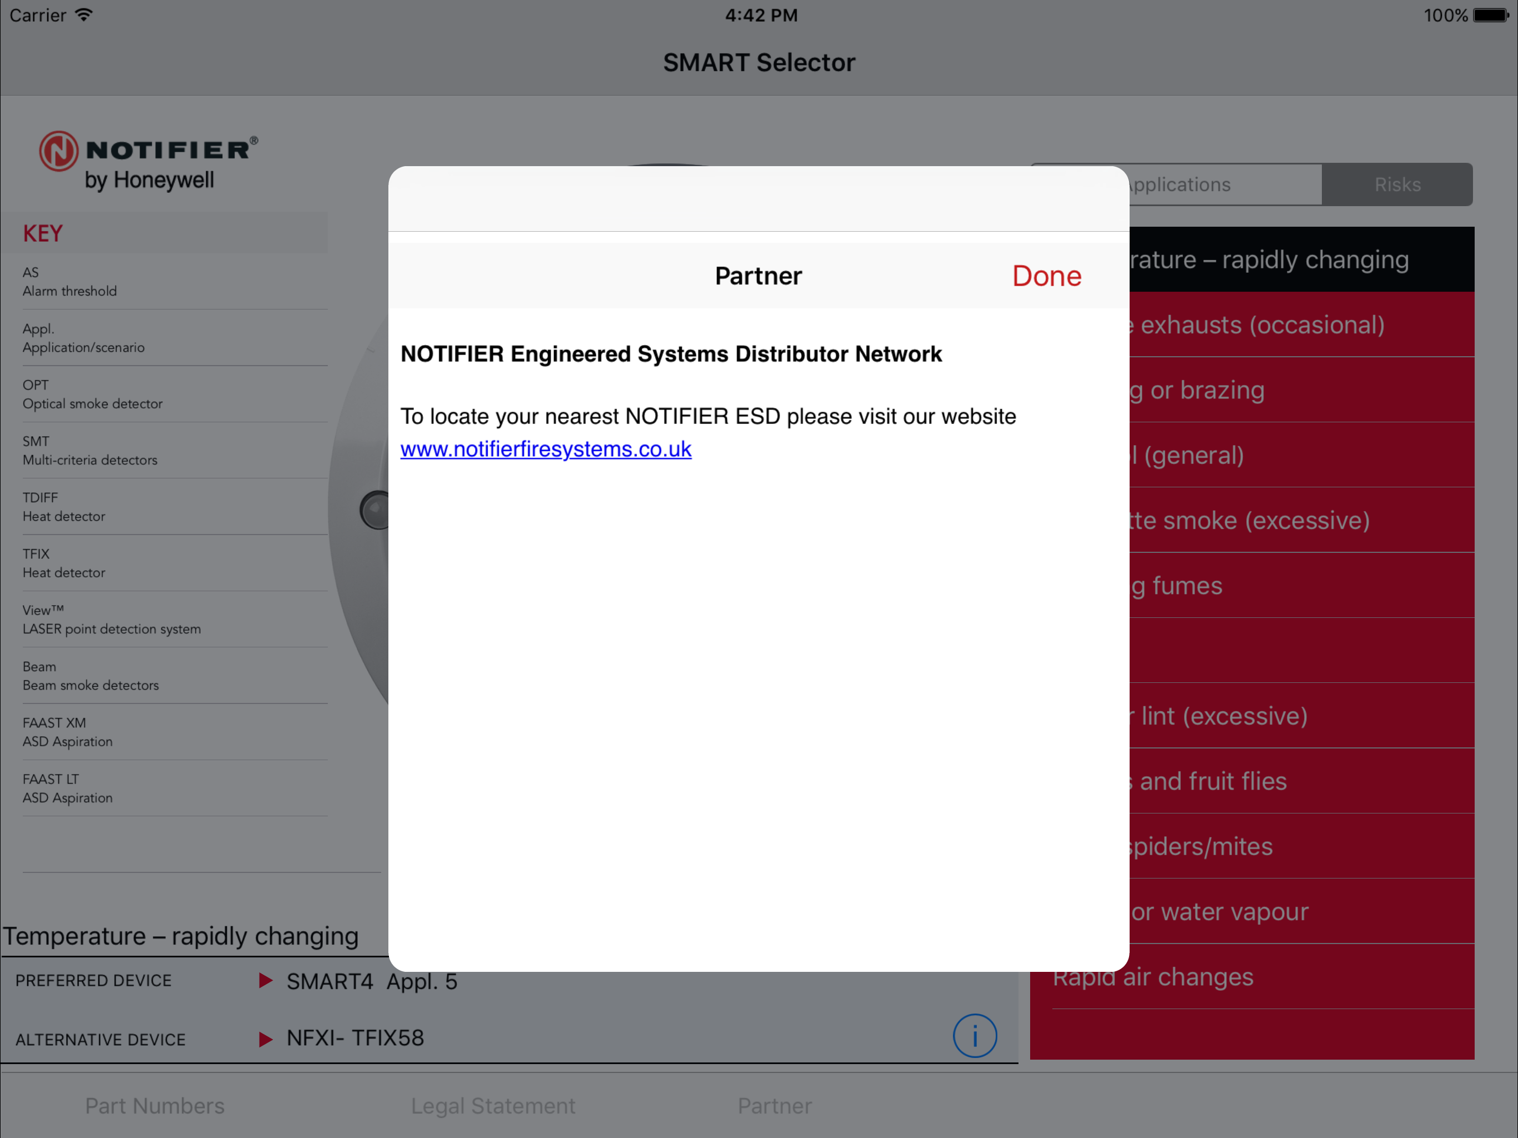Switch to the Risks segment

click(1396, 184)
